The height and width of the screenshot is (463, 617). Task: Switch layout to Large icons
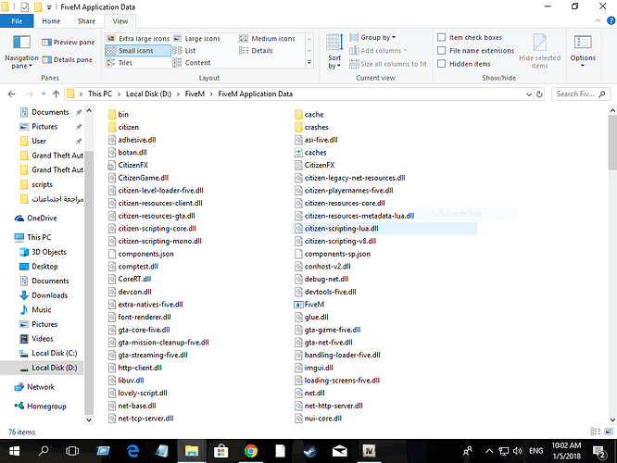197,39
